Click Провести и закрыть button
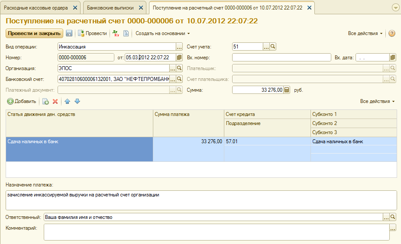This screenshot has width=401, height=244. [34, 33]
